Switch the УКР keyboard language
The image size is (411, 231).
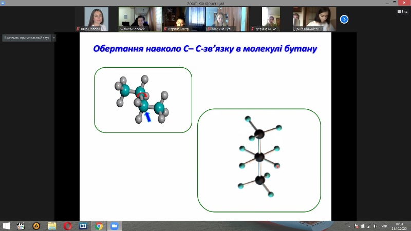pyautogui.click(x=384, y=226)
